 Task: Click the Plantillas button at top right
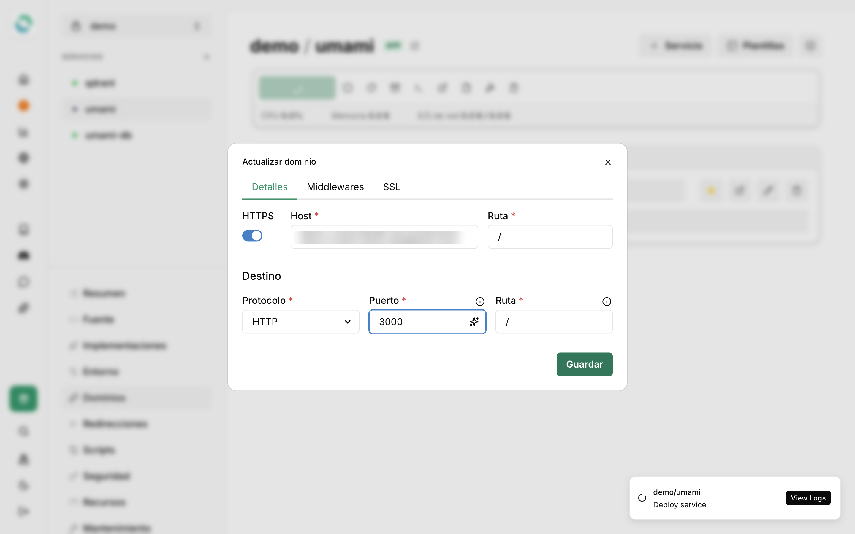(x=755, y=46)
